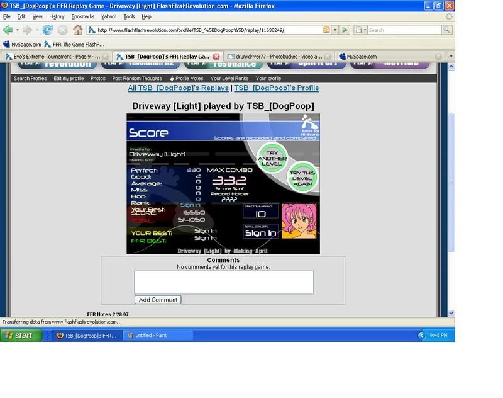This screenshot has width=503, height=398.
Task: Click the RSS feed icon in the address bar
Action: tap(326, 30)
